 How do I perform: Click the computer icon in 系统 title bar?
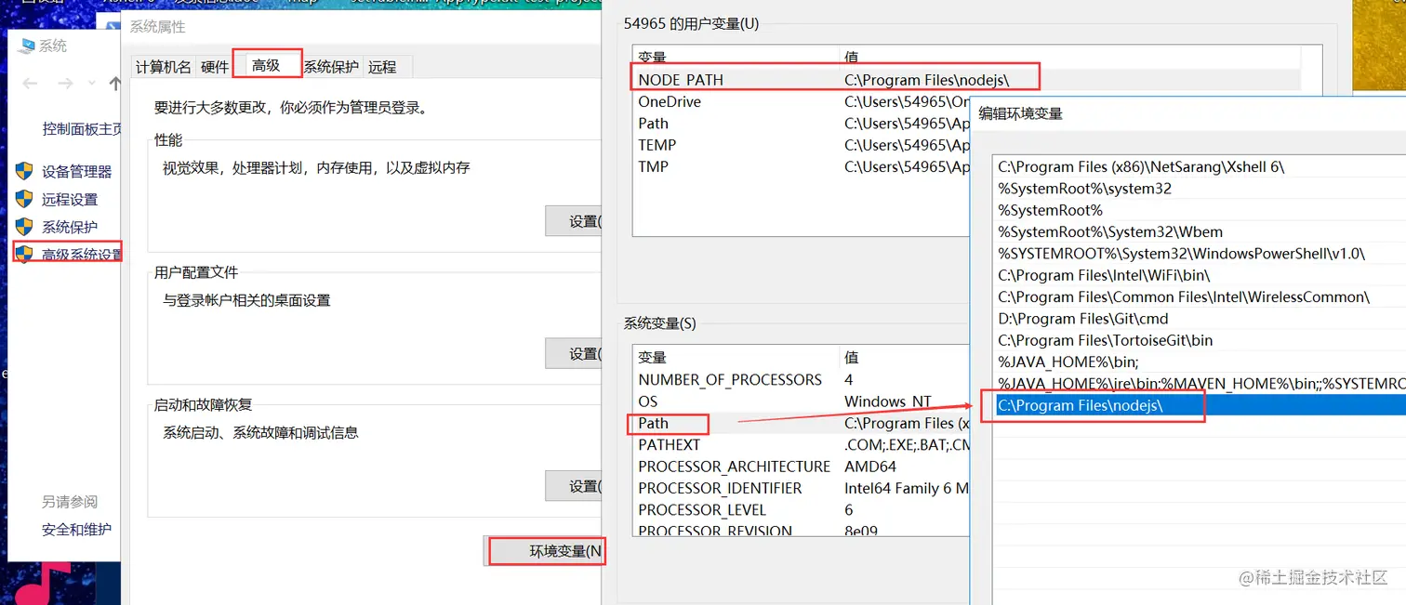click(26, 46)
